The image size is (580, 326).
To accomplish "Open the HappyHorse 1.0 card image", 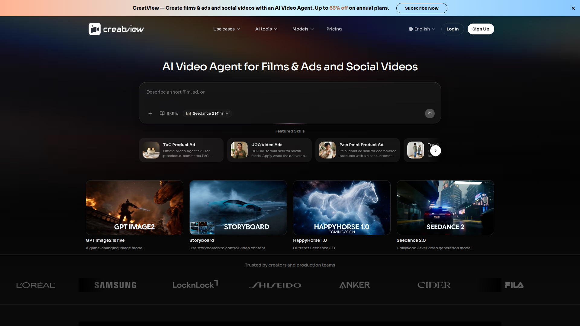I will click(x=342, y=208).
